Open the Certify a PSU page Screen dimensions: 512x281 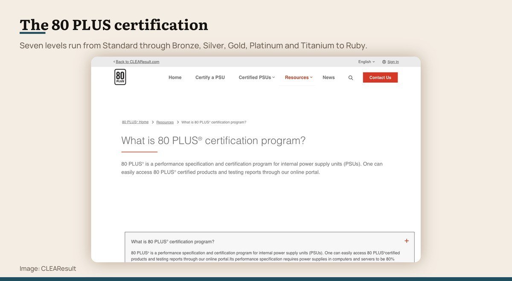[x=210, y=77]
